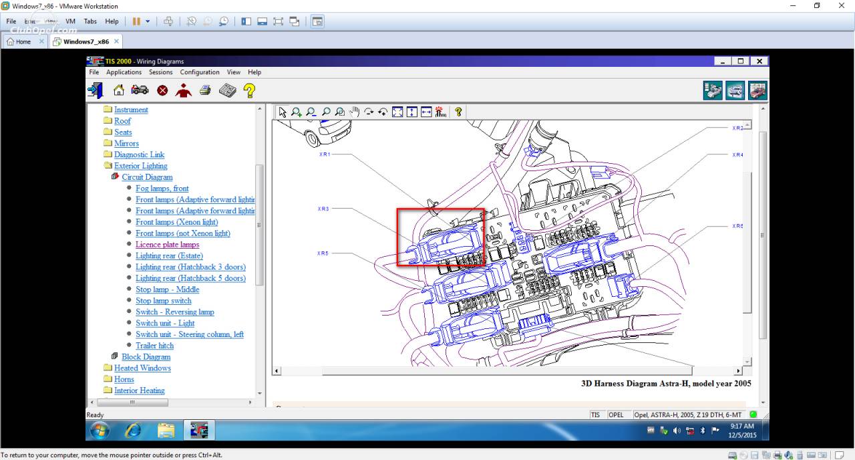Open the TIS Sessions menu
The width and height of the screenshot is (855, 460).
click(x=160, y=72)
